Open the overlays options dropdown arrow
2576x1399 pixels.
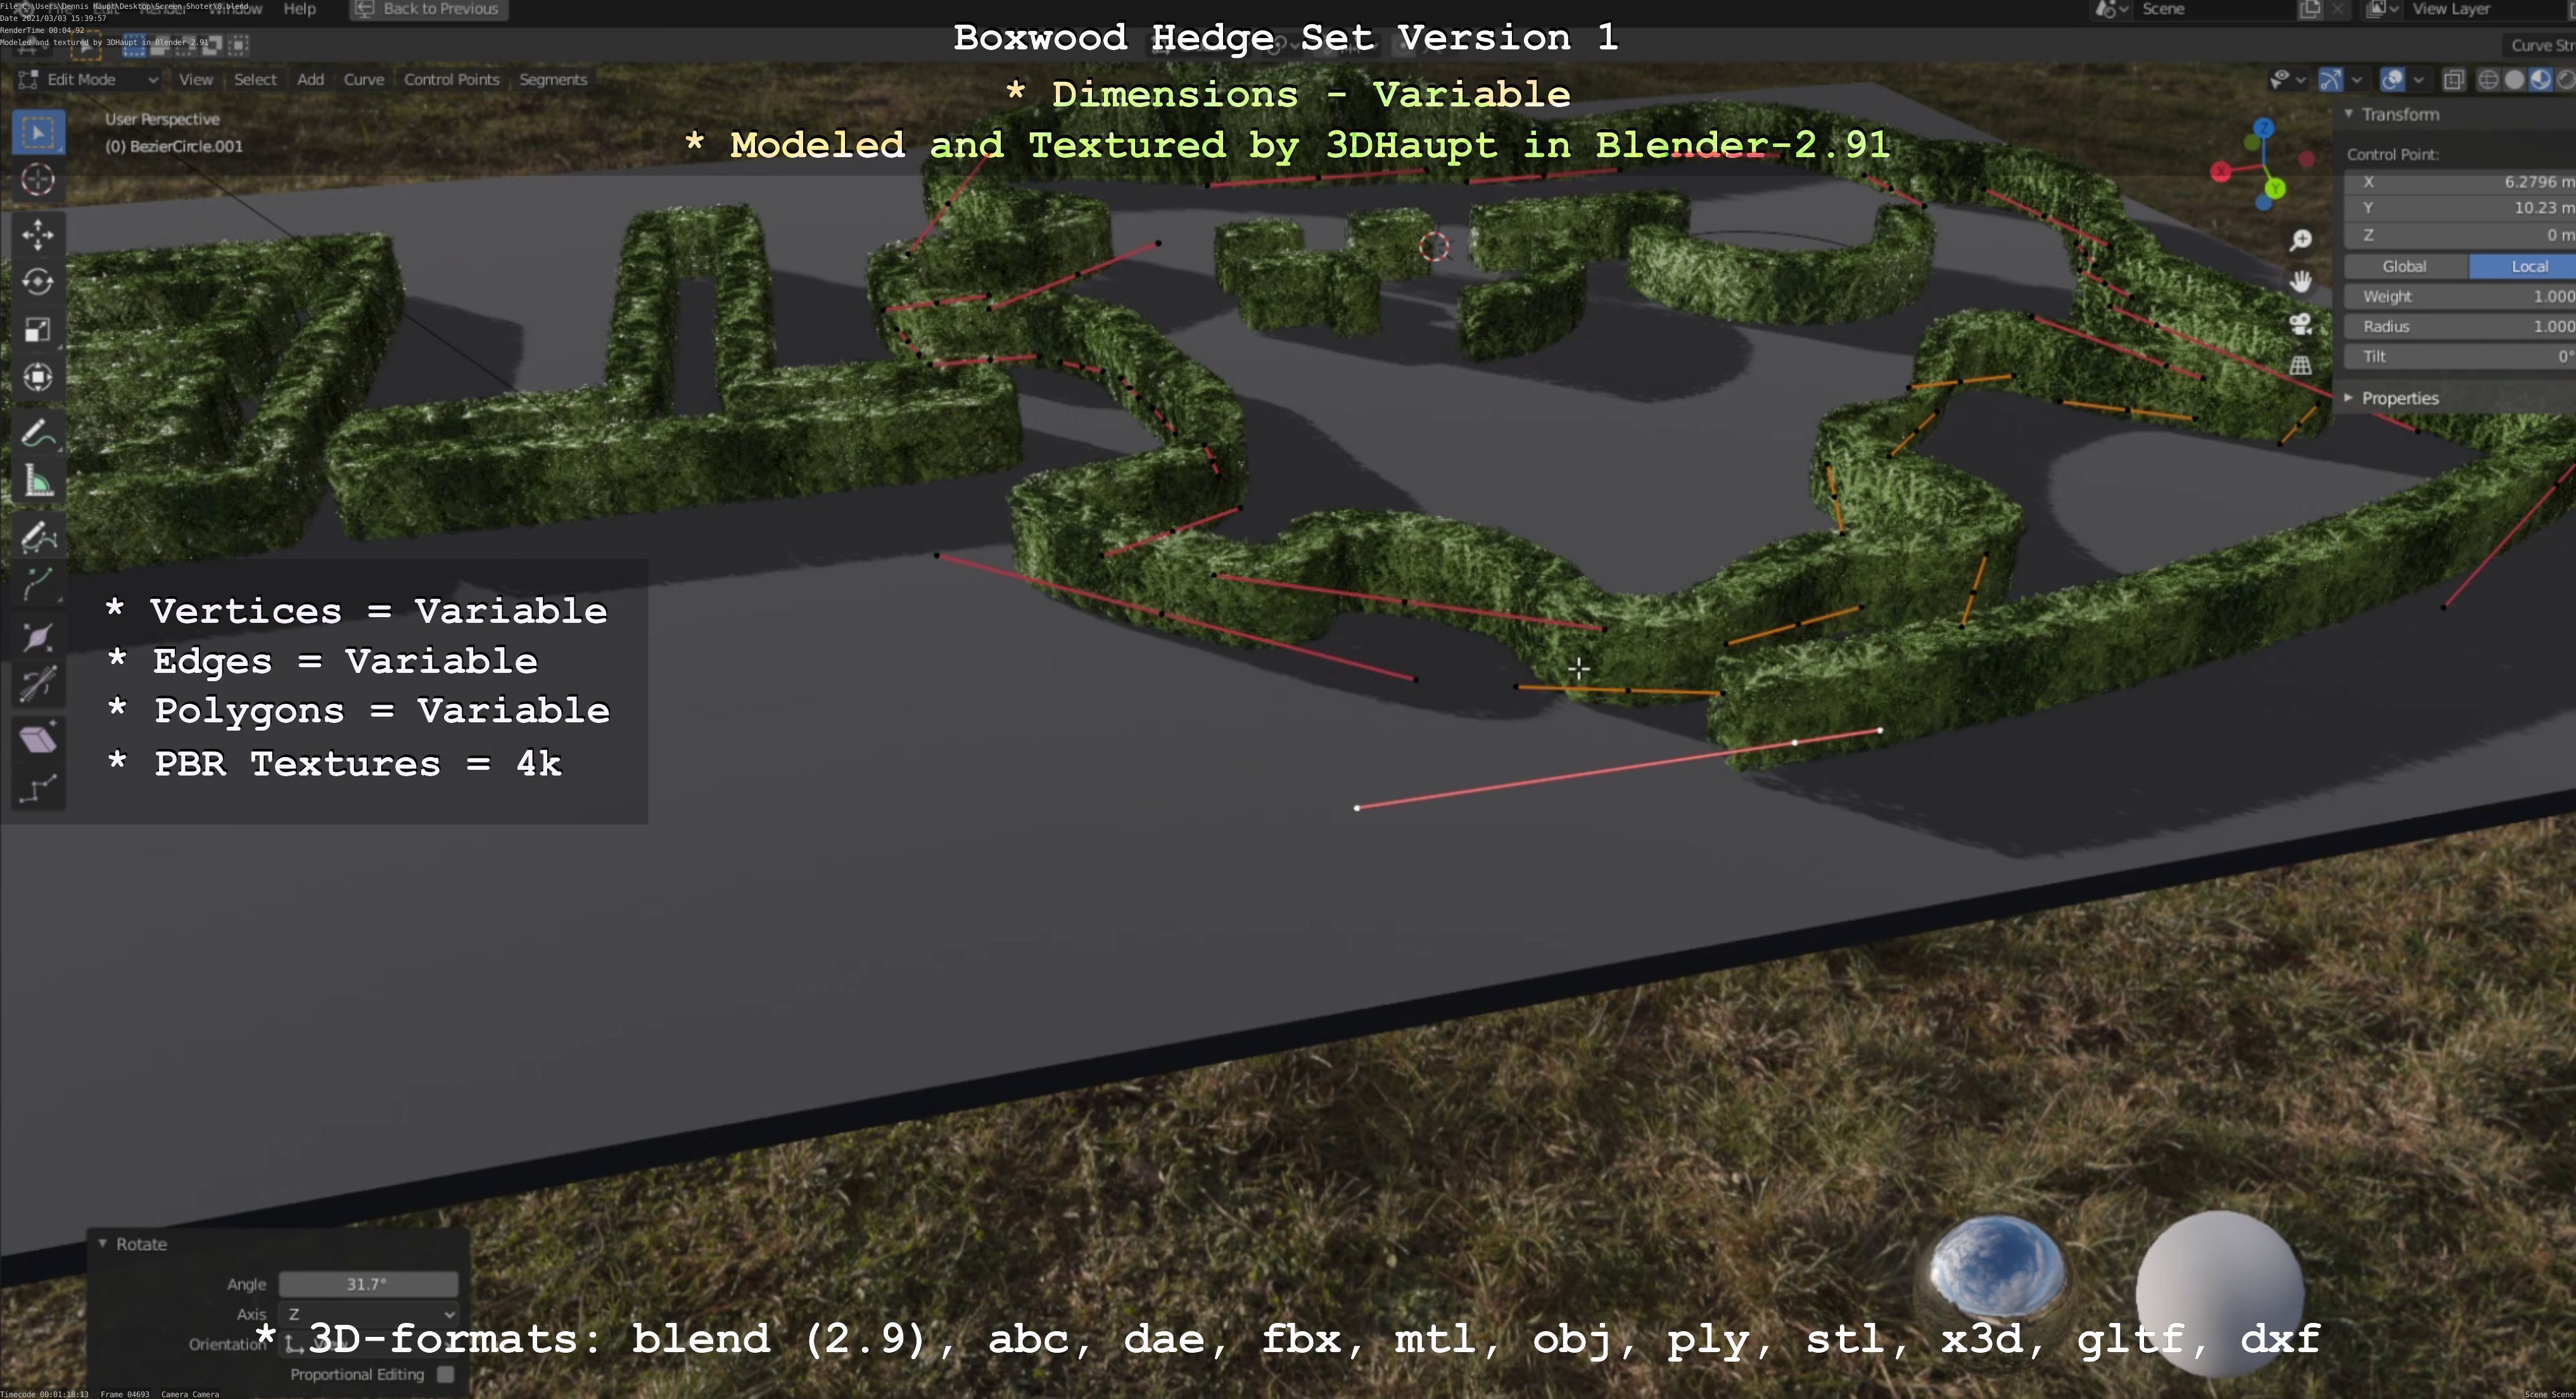coord(2419,80)
